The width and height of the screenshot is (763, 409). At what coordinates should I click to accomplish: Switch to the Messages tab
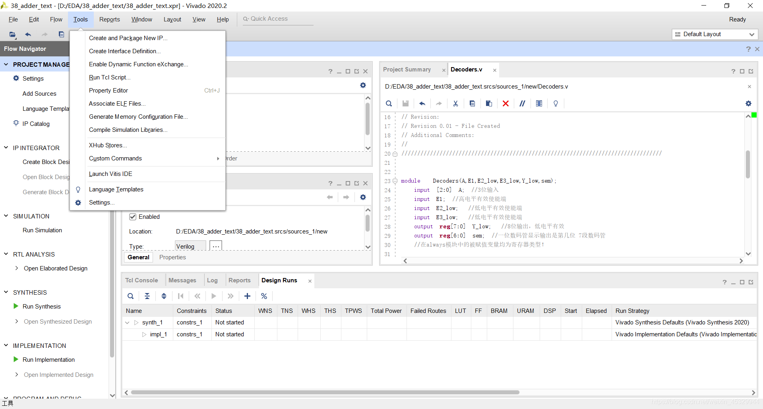point(182,280)
